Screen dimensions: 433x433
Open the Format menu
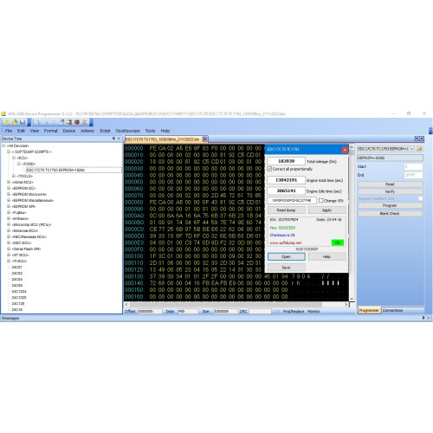point(51,131)
